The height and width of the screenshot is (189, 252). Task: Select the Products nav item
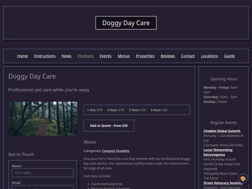(85, 56)
